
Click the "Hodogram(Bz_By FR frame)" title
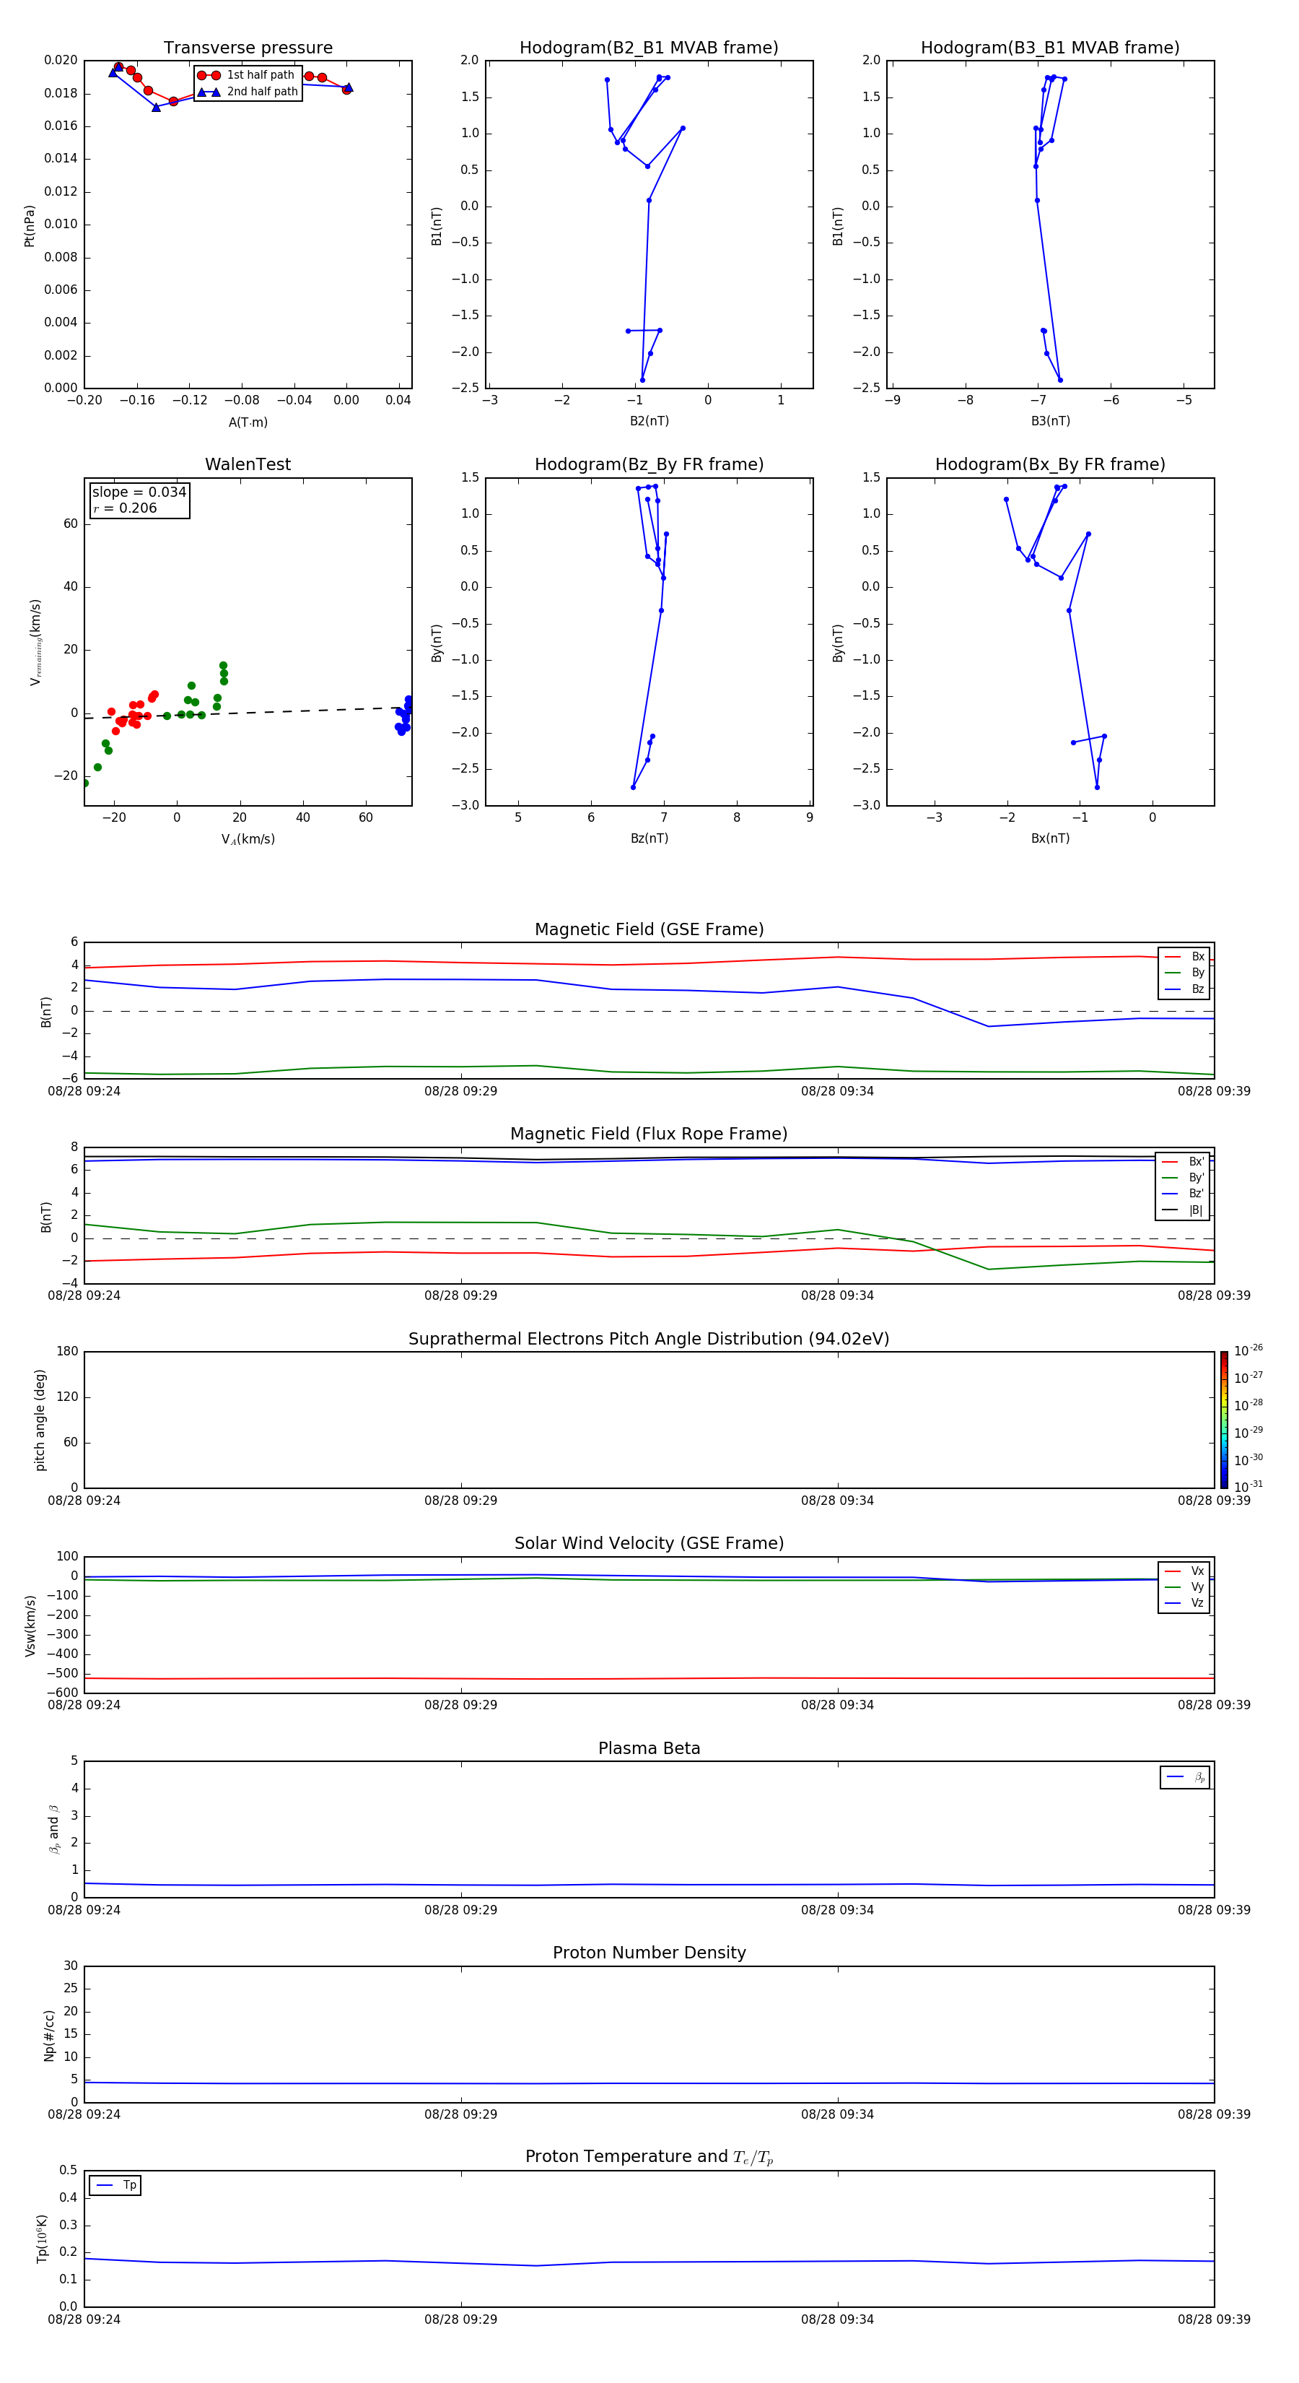[x=649, y=464]
